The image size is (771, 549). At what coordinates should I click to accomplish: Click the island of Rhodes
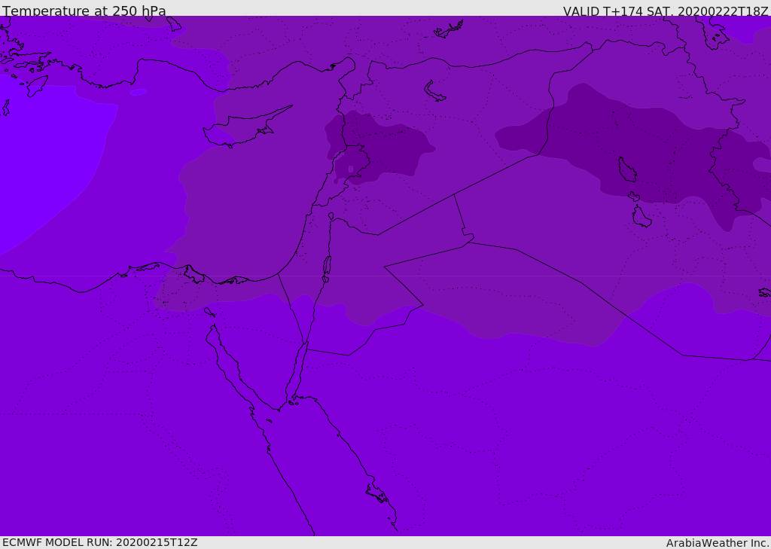(36, 86)
